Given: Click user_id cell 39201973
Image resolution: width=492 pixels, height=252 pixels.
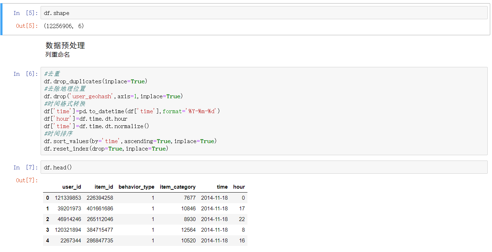Looking at the screenshot, I should click(x=69, y=209).
